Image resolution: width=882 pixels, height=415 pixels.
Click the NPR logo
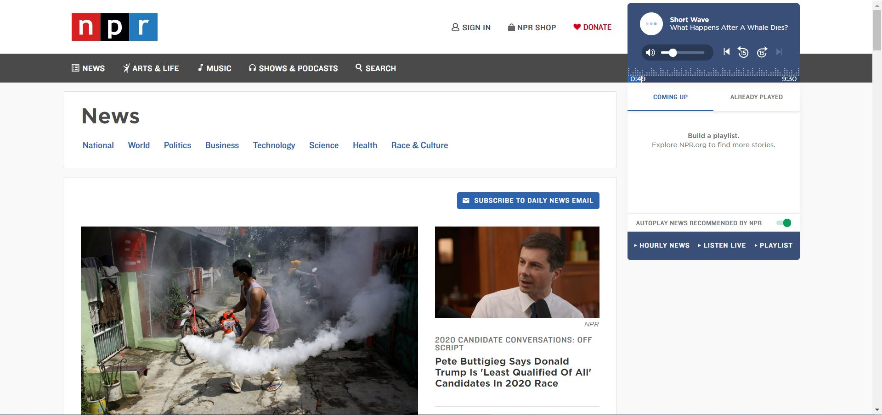click(114, 27)
